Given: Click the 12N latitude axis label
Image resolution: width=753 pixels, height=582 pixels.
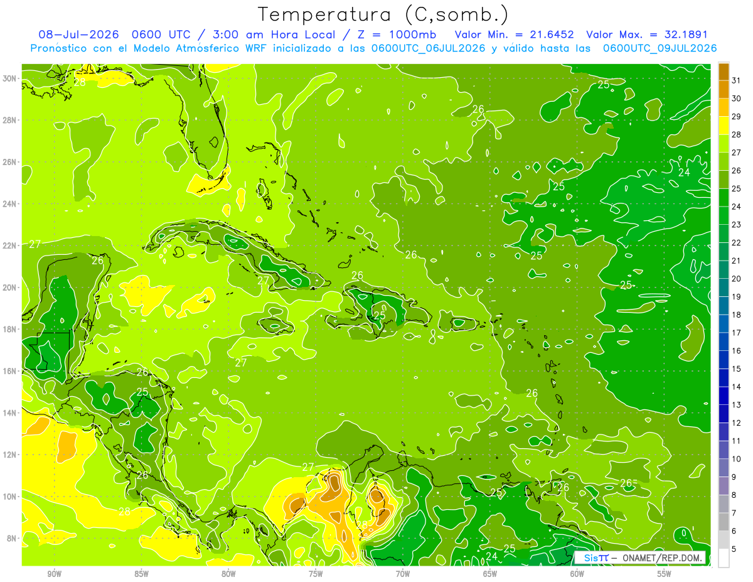Looking at the screenshot, I should [x=9, y=455].
